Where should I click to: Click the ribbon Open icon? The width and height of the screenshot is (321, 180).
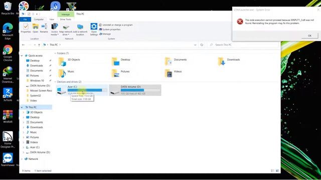pos(36,28)
